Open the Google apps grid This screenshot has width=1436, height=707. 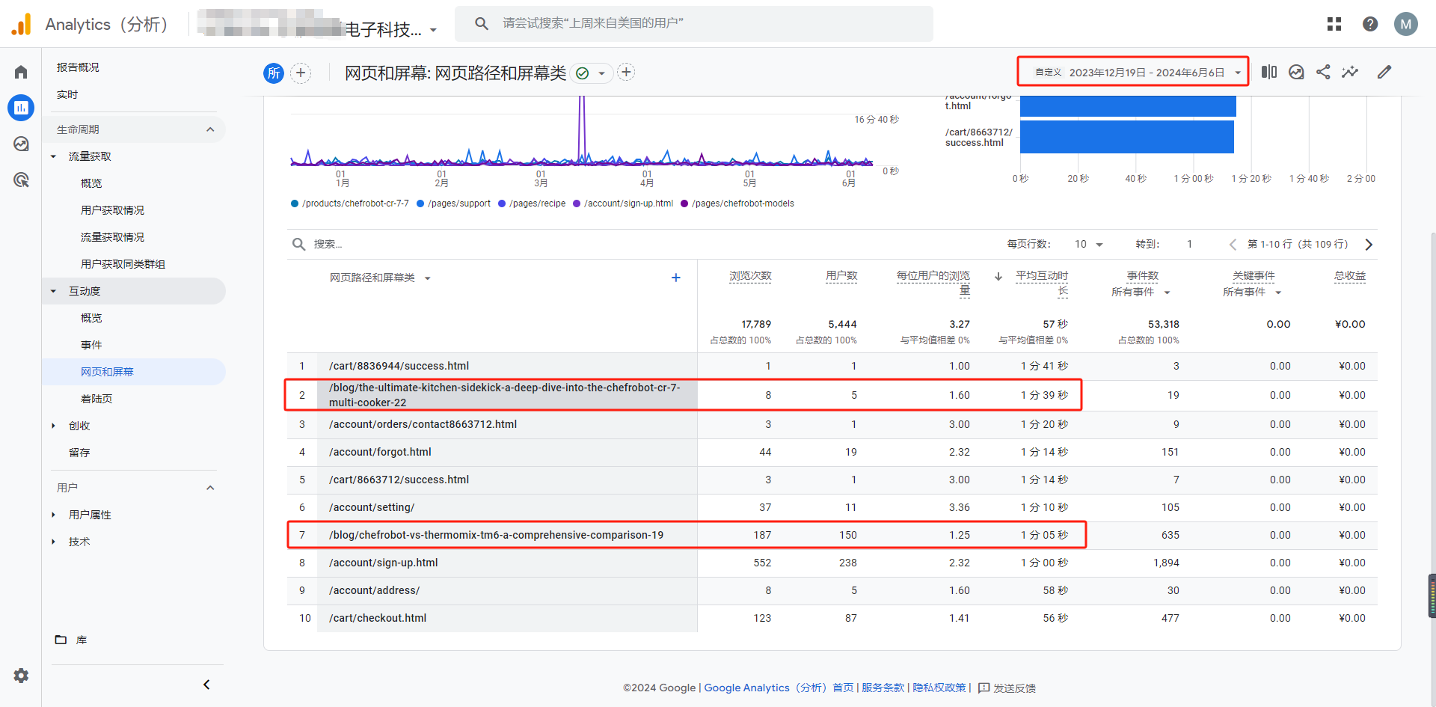[x=1334, y=24]
